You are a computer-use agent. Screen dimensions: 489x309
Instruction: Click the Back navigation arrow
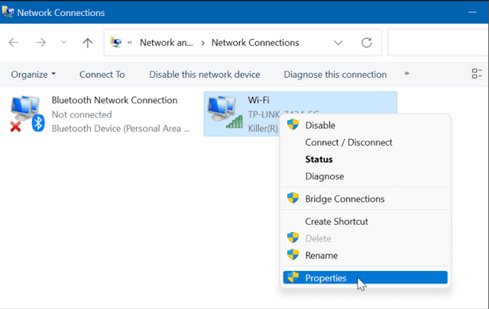tap(13, 43)
